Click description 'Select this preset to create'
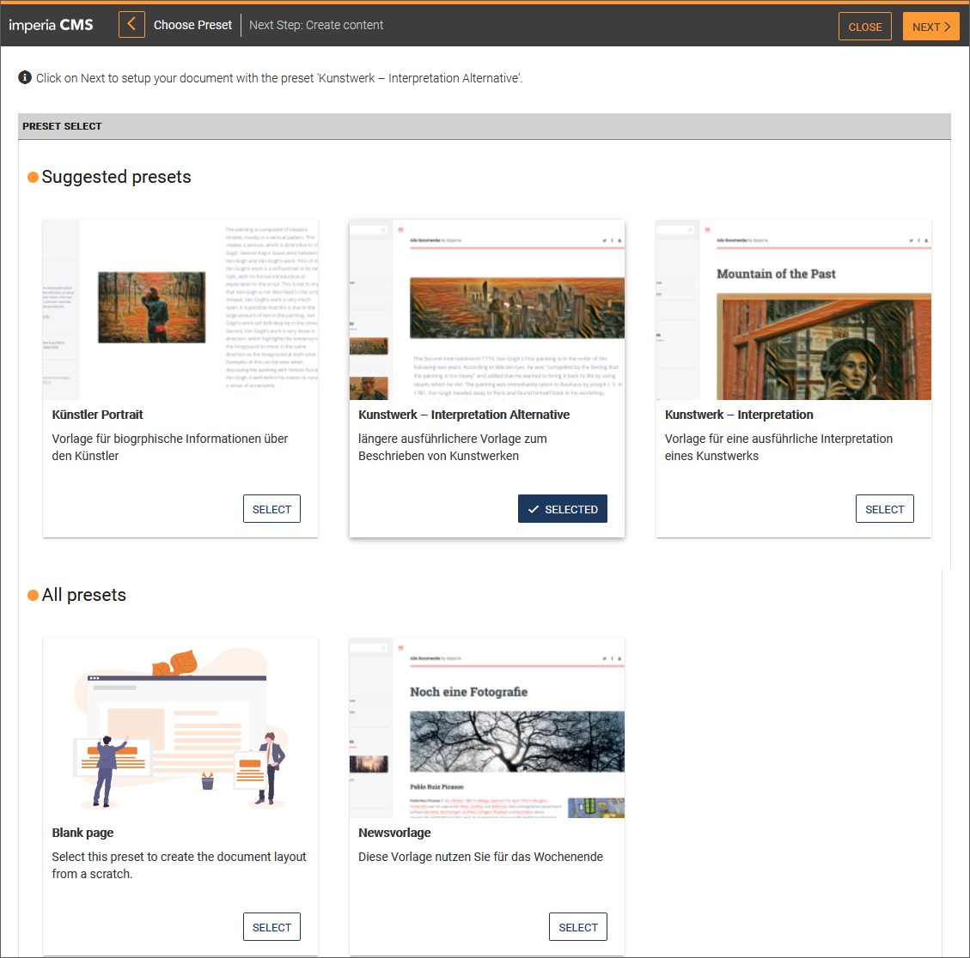 (x=179, y=865)
